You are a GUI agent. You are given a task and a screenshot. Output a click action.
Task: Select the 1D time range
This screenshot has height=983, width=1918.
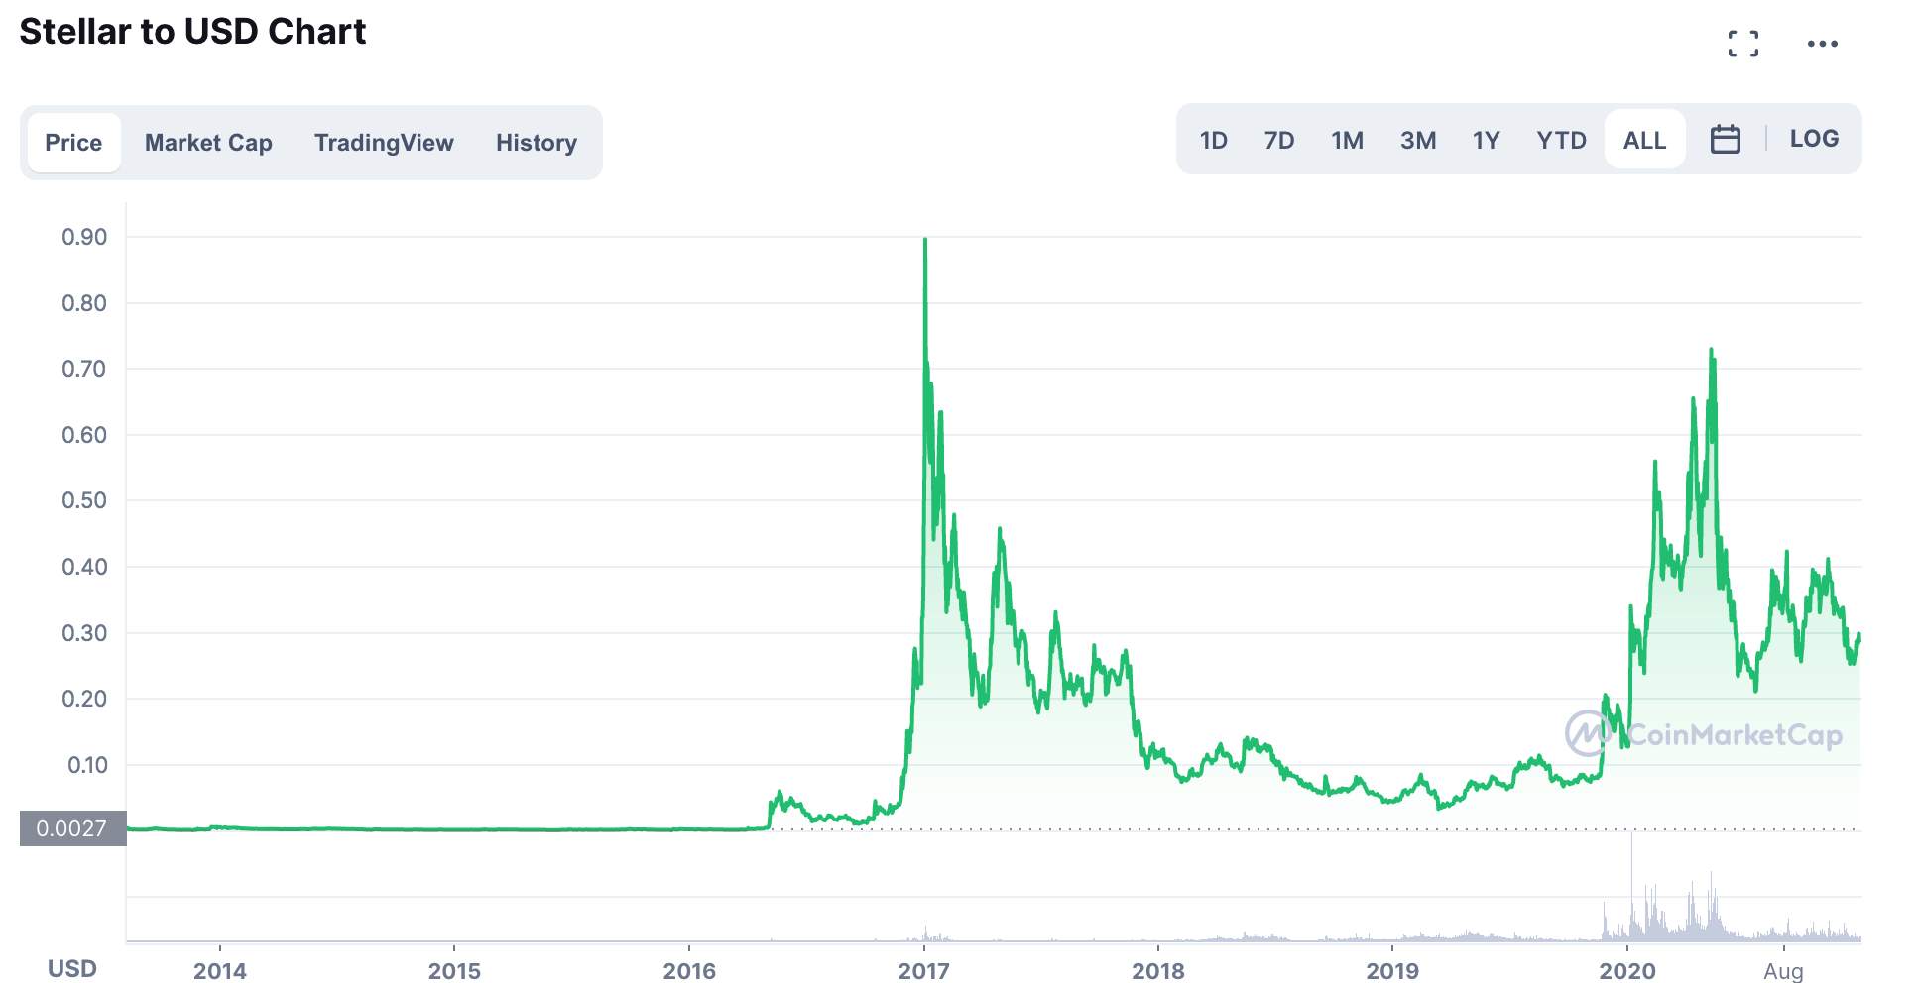coord(1213,140)
